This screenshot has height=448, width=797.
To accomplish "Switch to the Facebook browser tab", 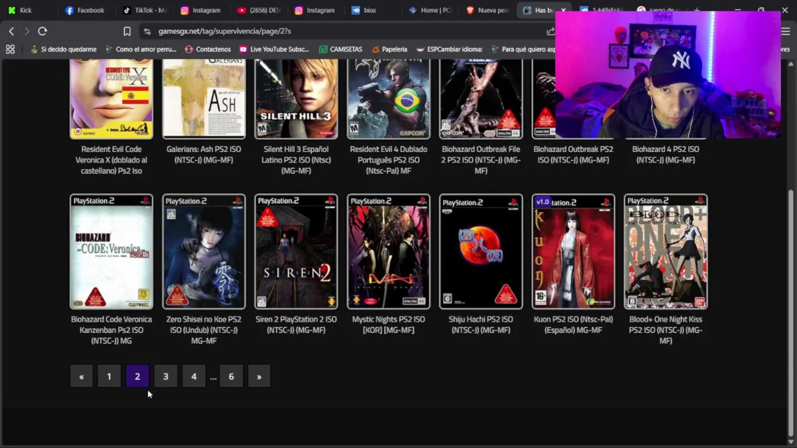I will coord(85,10).
